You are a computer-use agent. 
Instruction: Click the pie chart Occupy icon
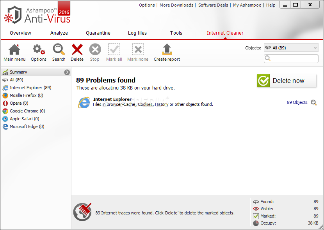click(256, 223)
